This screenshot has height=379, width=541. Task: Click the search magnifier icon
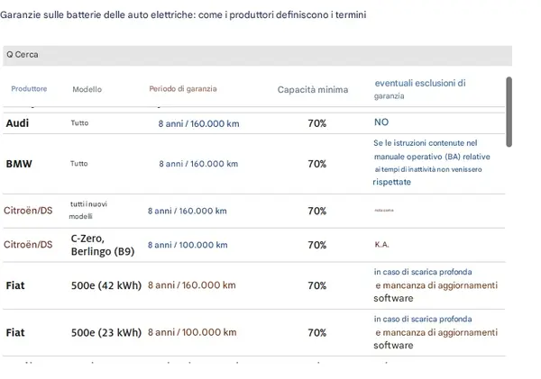(x=9, y=55)
